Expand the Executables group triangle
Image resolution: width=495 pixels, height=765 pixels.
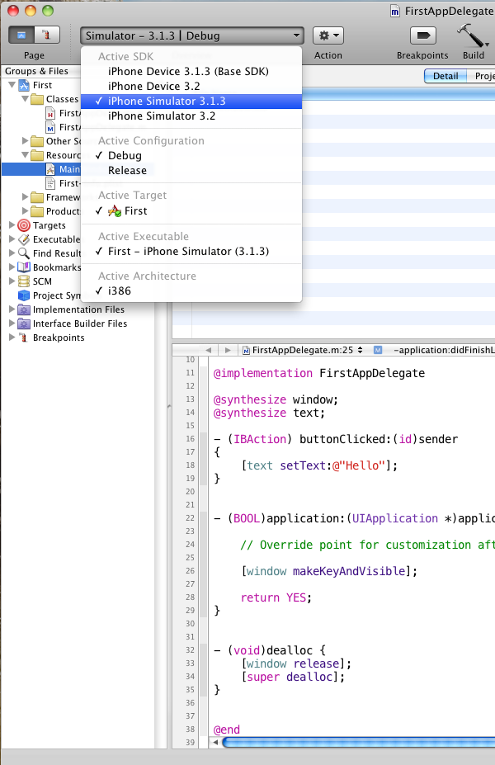[12, 239]
